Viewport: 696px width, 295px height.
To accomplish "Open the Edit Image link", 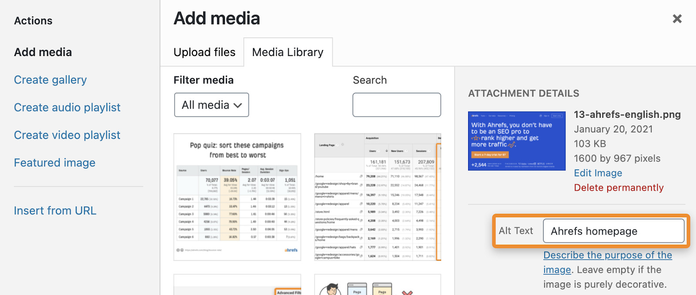I will (598, 173).
